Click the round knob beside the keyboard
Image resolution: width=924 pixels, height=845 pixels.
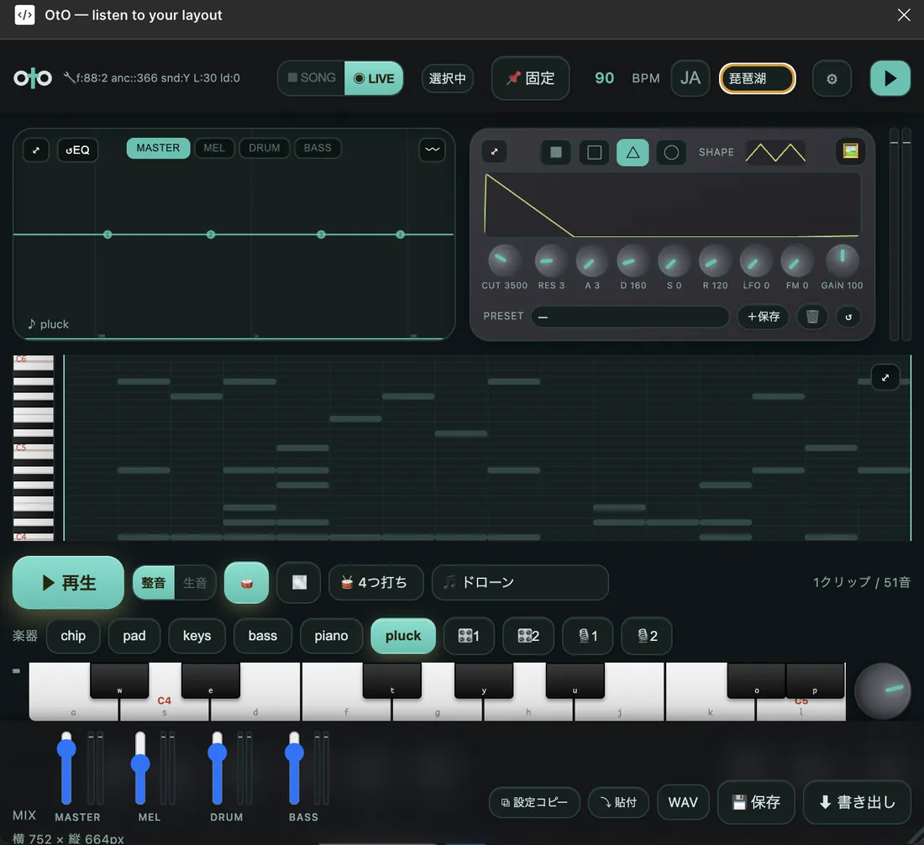click(882, 690)
